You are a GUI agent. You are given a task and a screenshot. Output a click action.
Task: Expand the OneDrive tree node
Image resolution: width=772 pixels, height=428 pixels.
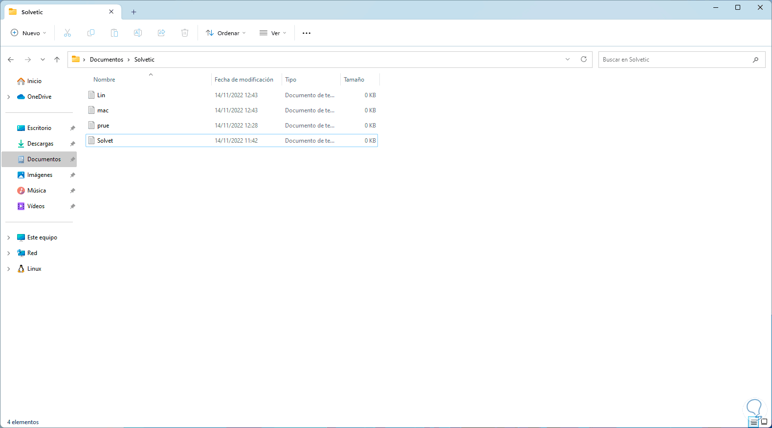9,97
